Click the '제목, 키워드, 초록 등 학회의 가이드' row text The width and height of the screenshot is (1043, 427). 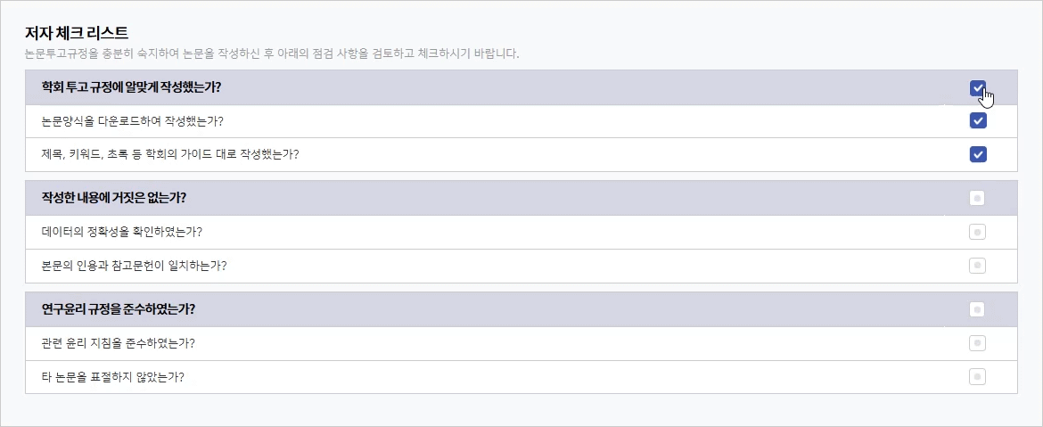169,154
